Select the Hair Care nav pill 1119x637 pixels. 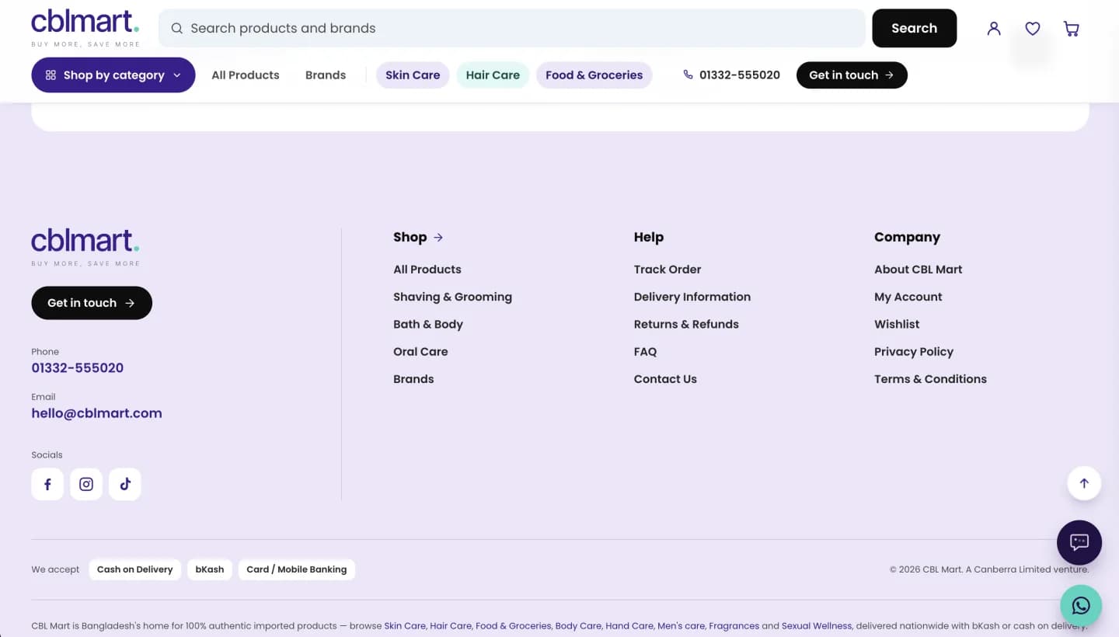493,75
